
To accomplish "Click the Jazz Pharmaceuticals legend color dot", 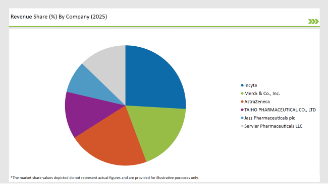I will (242, 118).
